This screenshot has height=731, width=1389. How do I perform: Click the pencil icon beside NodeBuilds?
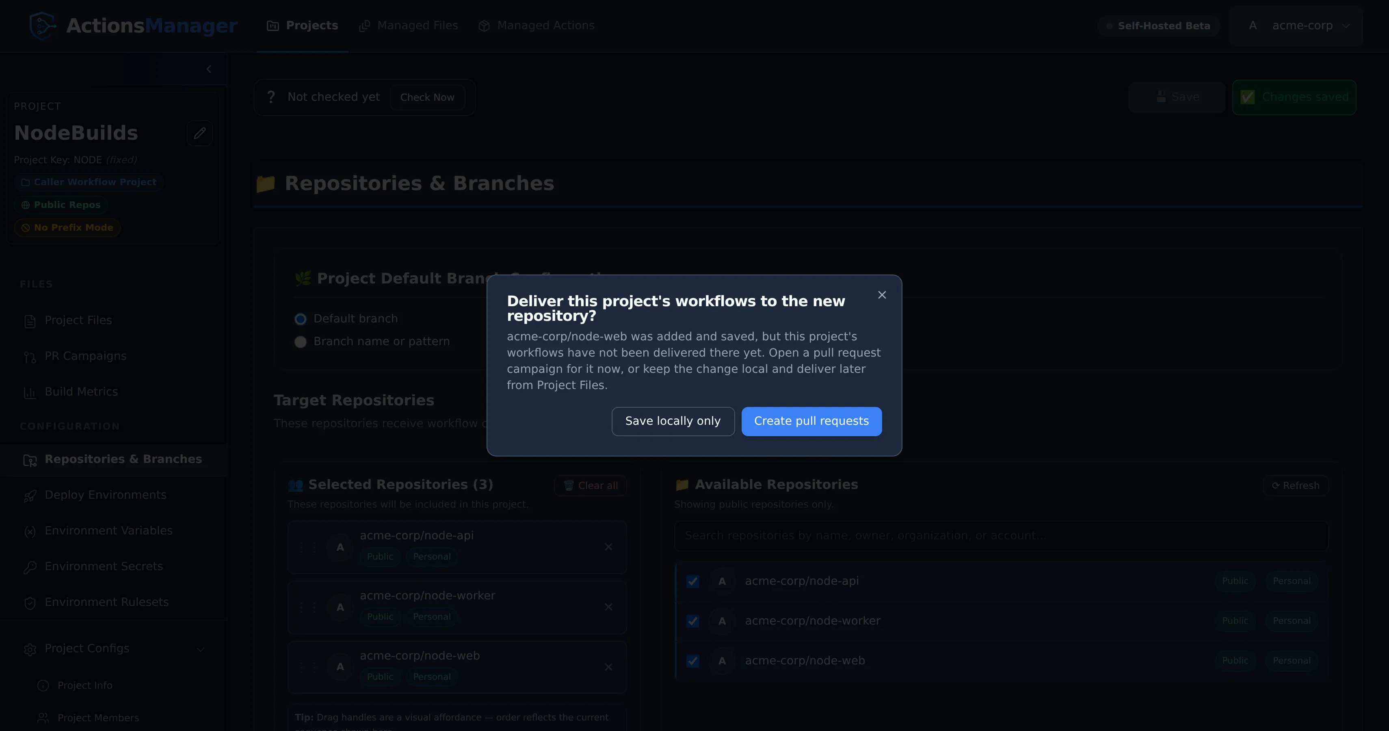pyautogui.click(x=199, y=133)
